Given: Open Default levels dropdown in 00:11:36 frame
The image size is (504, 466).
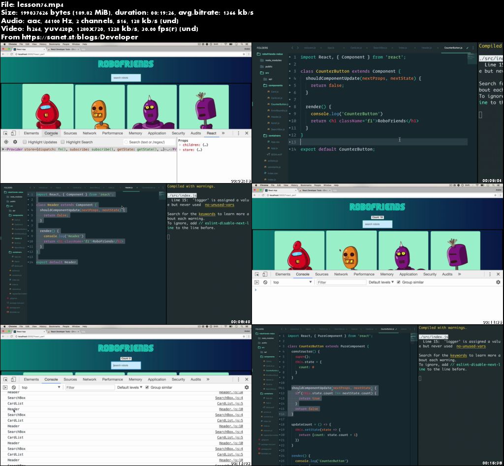Looking at the screenshot, I should 381,282.
